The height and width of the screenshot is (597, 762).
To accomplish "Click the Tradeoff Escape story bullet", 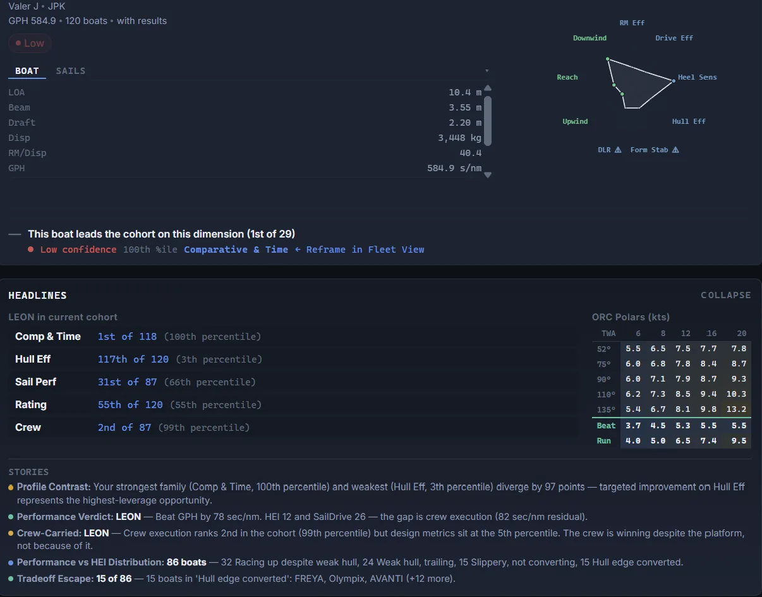I will click(x=11, y=579).
